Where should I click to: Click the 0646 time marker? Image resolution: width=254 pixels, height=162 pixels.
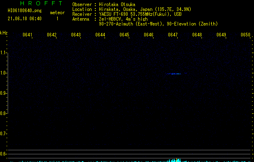(x=149, y=35)
